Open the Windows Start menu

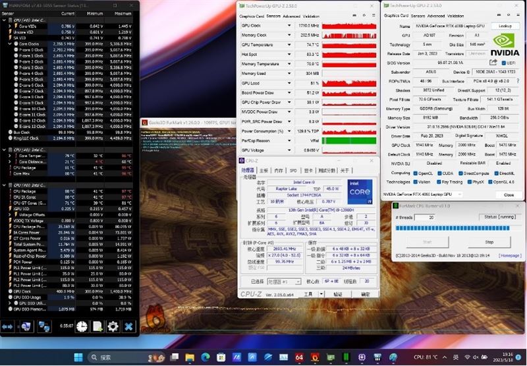click(x=78, y=357)
